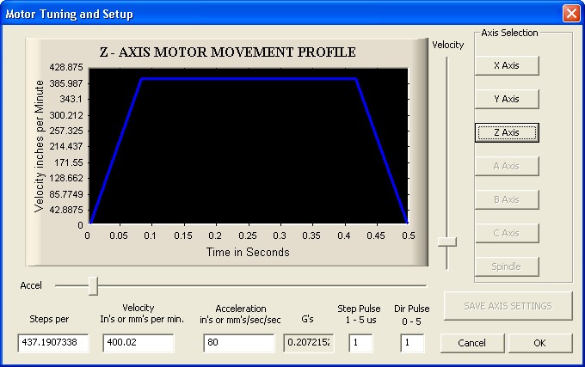Focus the Step Pulse input box
This screenshot has height=367, width=585.
point(360,343)
